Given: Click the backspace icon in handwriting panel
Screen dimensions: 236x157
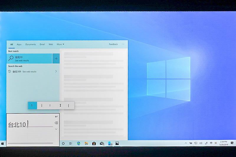Looking at the screenshot, I should coord(56,123).
